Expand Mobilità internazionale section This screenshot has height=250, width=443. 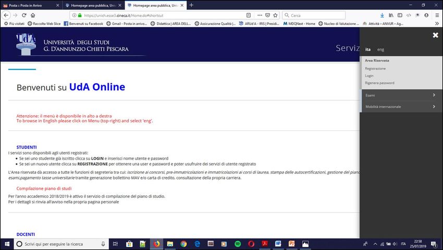[401, 106]
